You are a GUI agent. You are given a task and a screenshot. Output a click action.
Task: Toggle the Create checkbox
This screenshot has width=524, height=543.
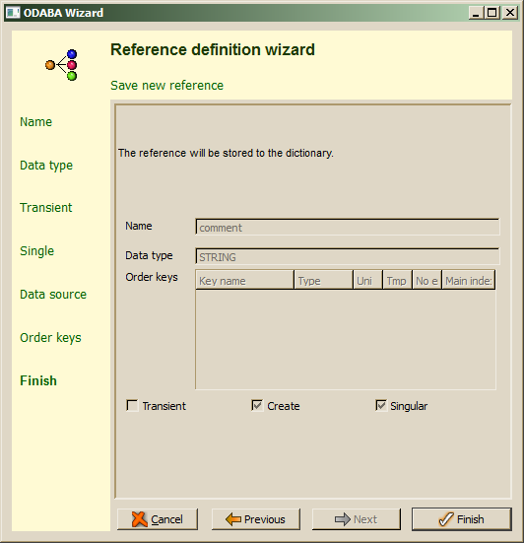257,405
